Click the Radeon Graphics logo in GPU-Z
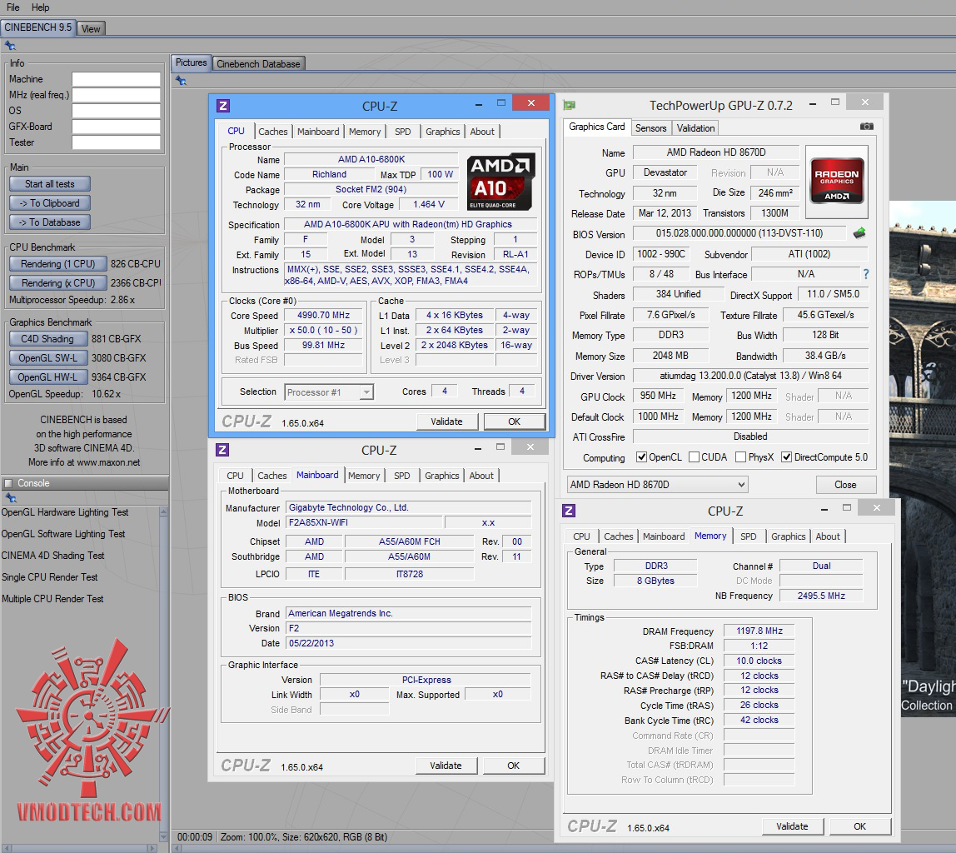Viewport: 956px width, 853px height. coord(836,181)
